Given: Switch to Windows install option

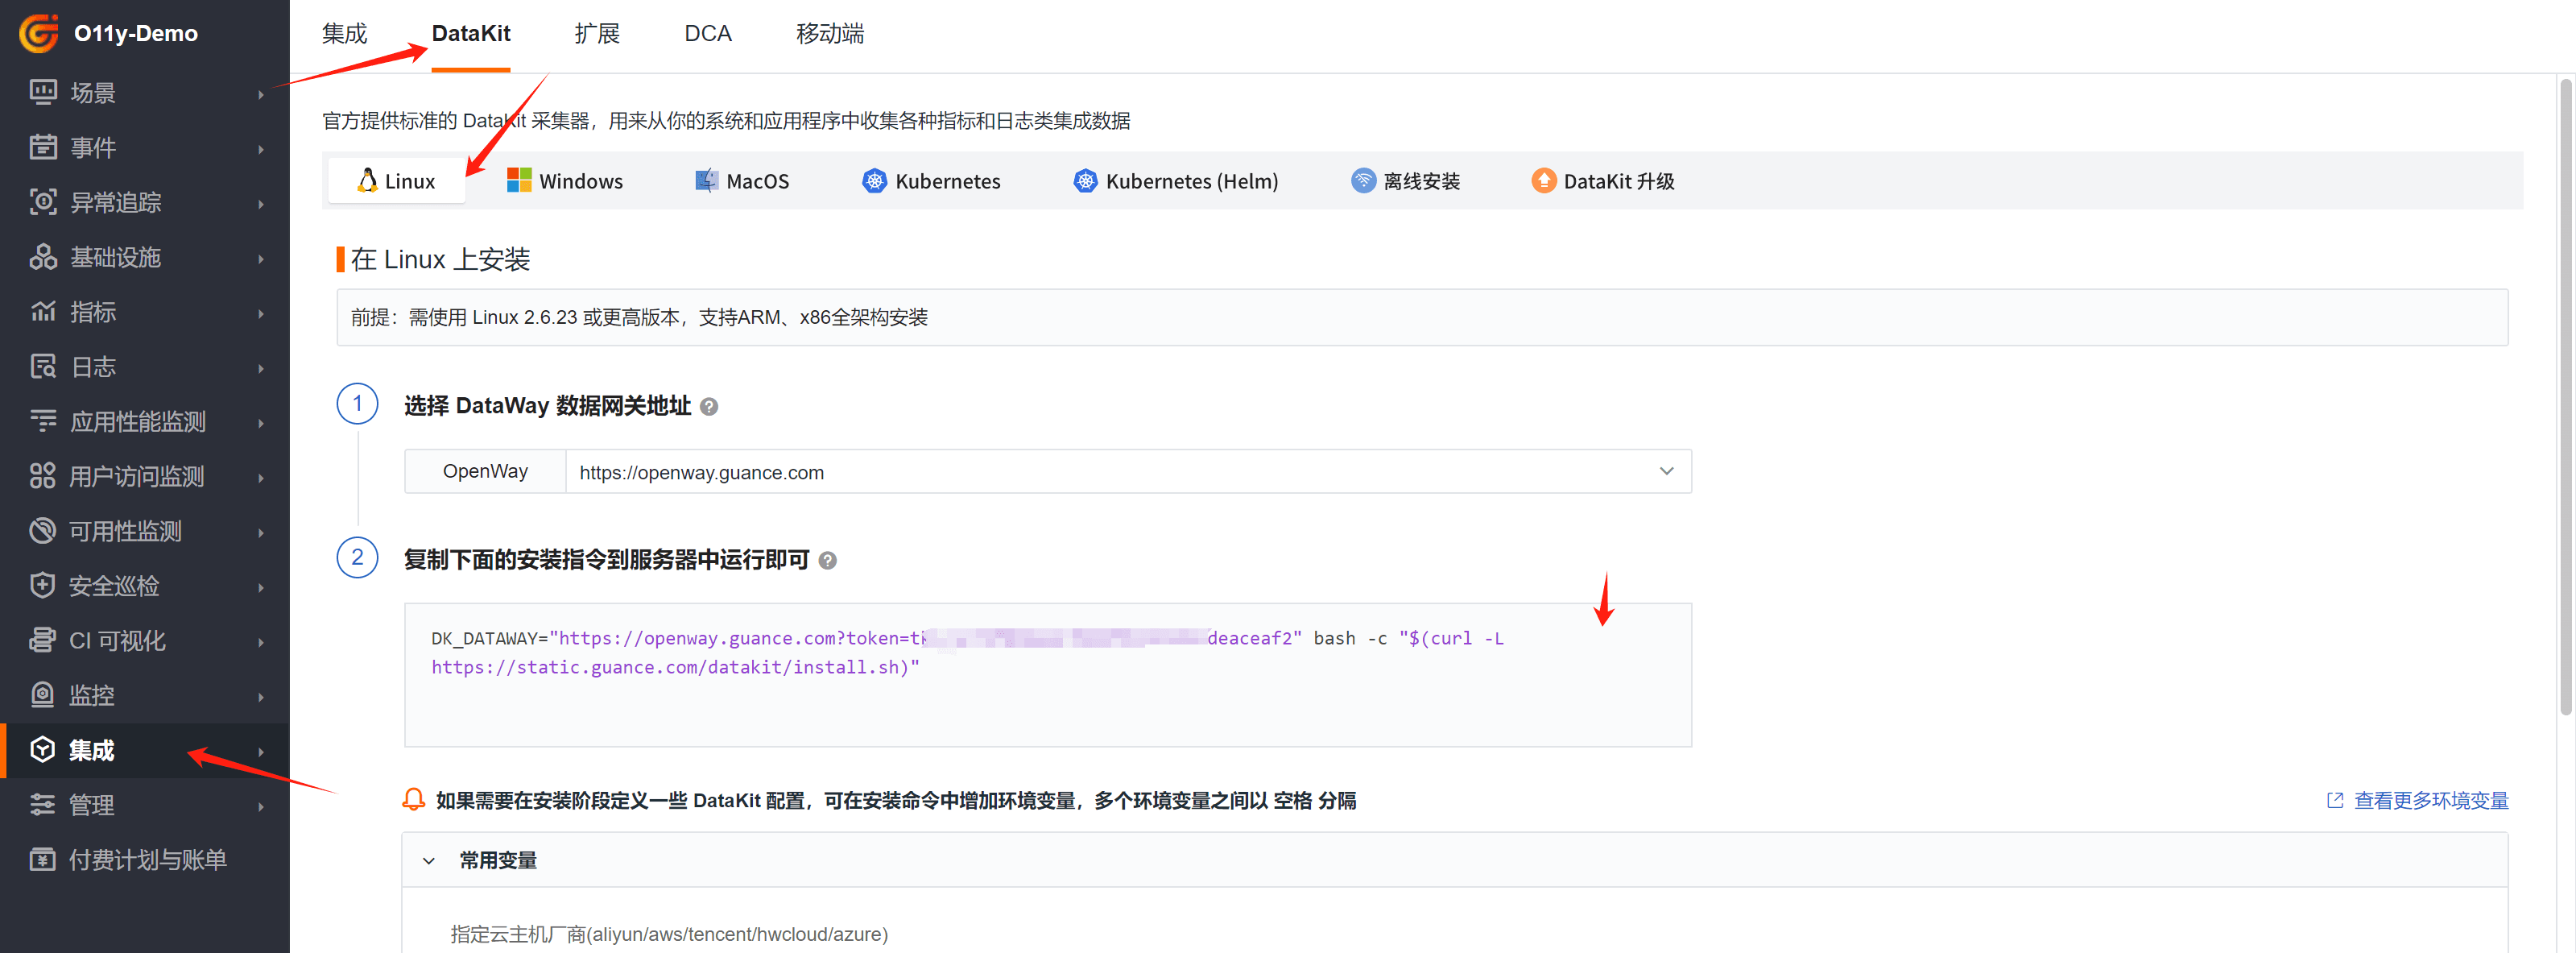Looking at the screenshot, I should [x=565, y=181].
